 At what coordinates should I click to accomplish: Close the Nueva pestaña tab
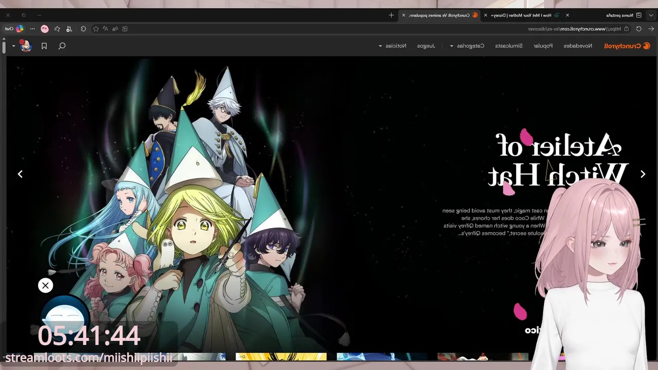pyautogui.click(x=568, y=15)
